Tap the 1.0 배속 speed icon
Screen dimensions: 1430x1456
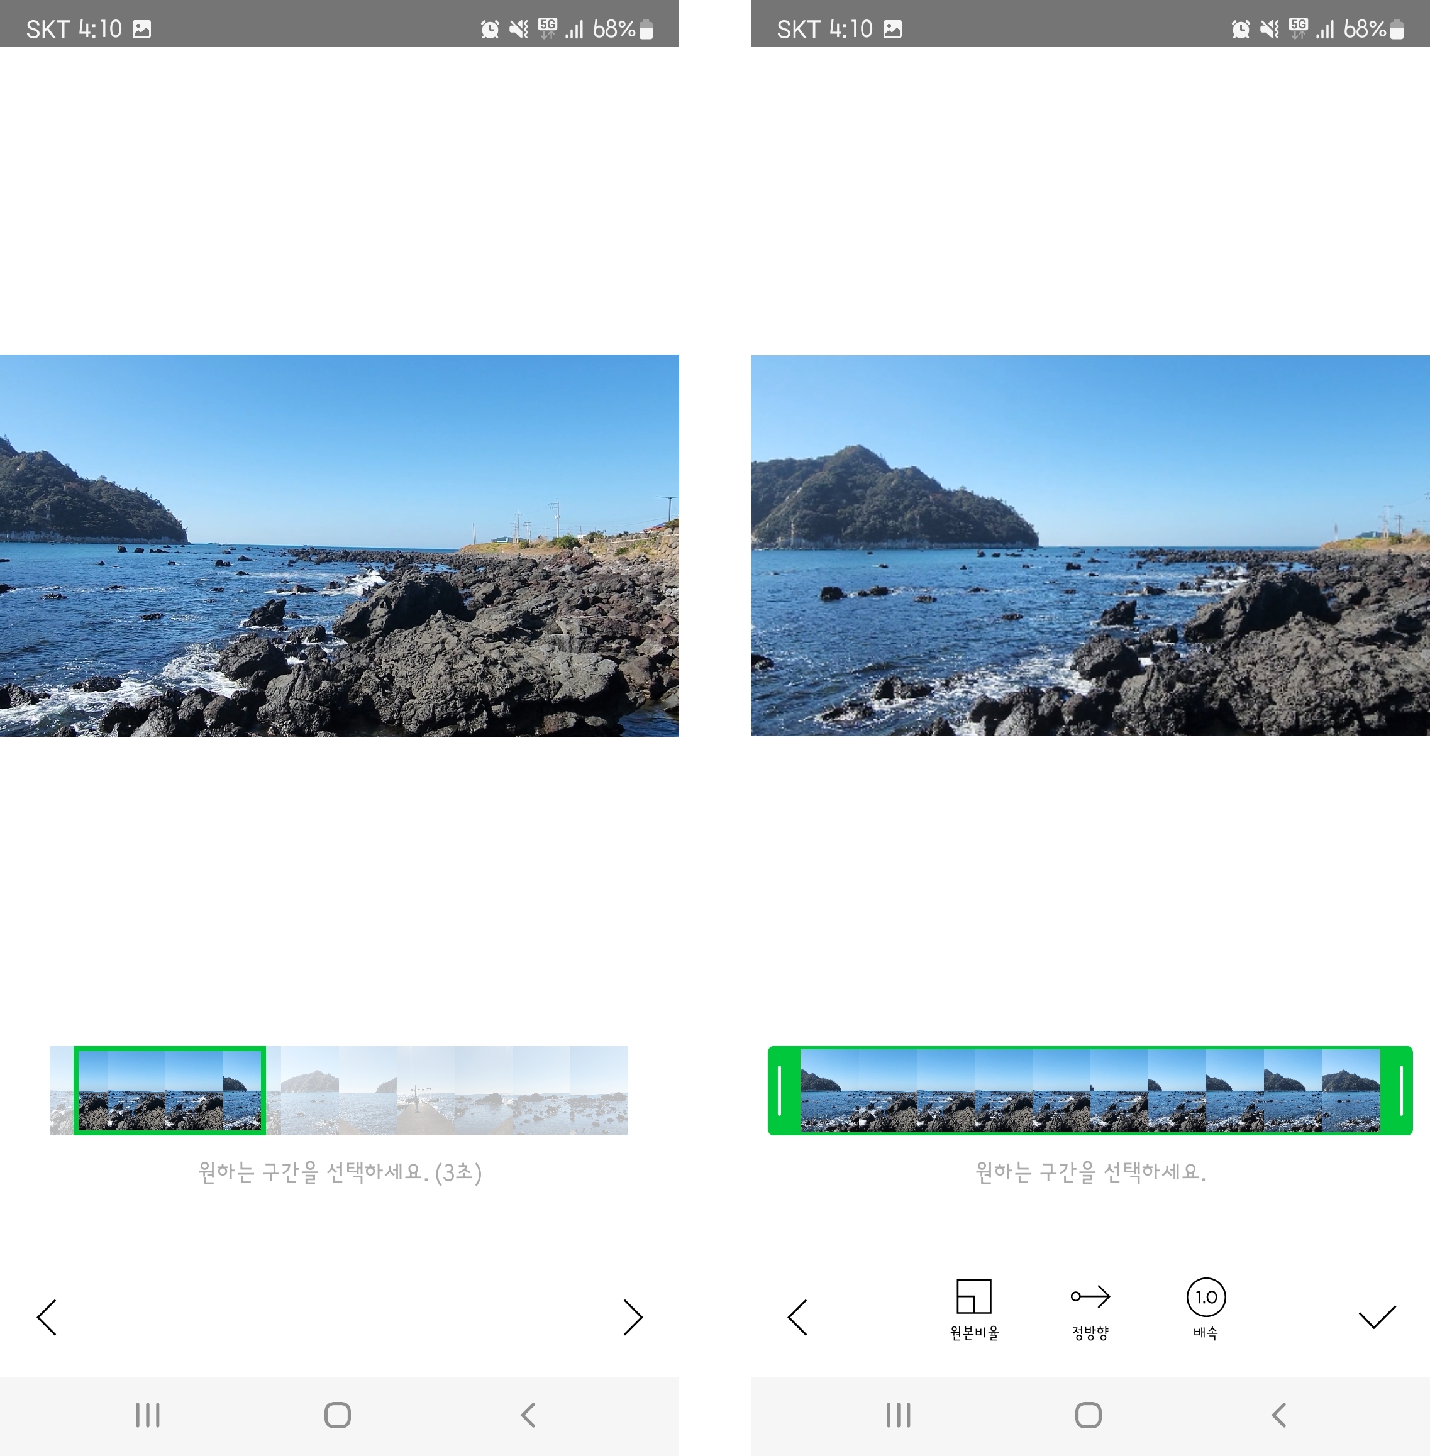[x=1206, y=1298]
